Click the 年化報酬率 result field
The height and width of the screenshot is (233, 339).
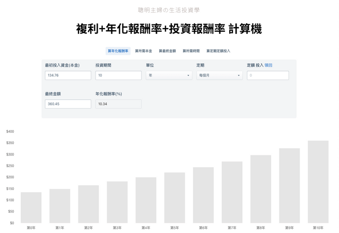click(118, 104)
